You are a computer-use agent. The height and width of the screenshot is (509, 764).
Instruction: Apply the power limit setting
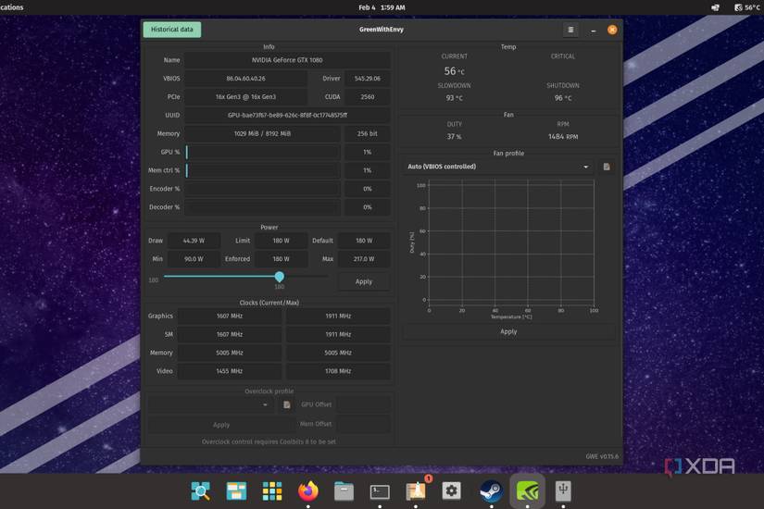coord(364,281)
